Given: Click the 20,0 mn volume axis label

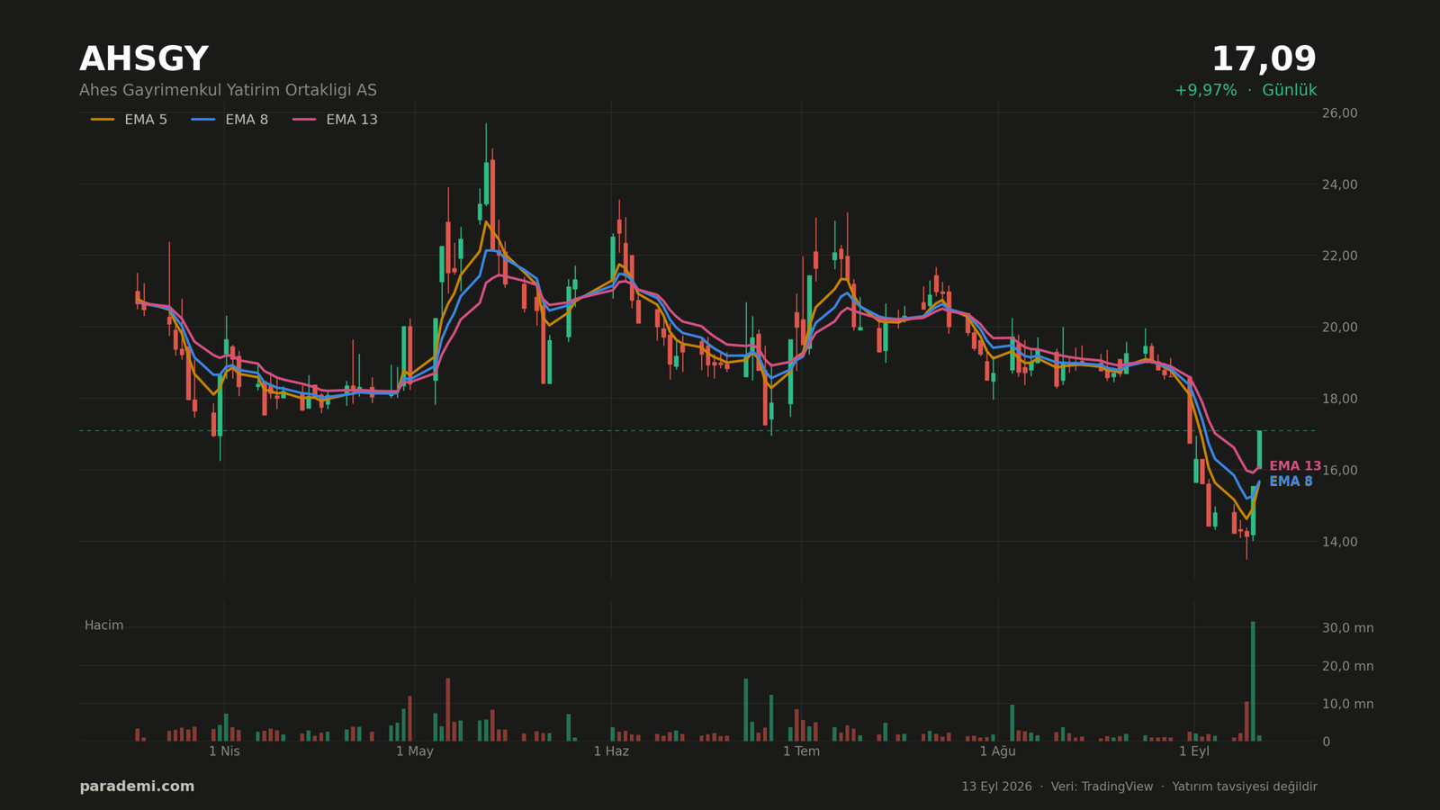Looking at the screenshot, I should [1347, 666].
